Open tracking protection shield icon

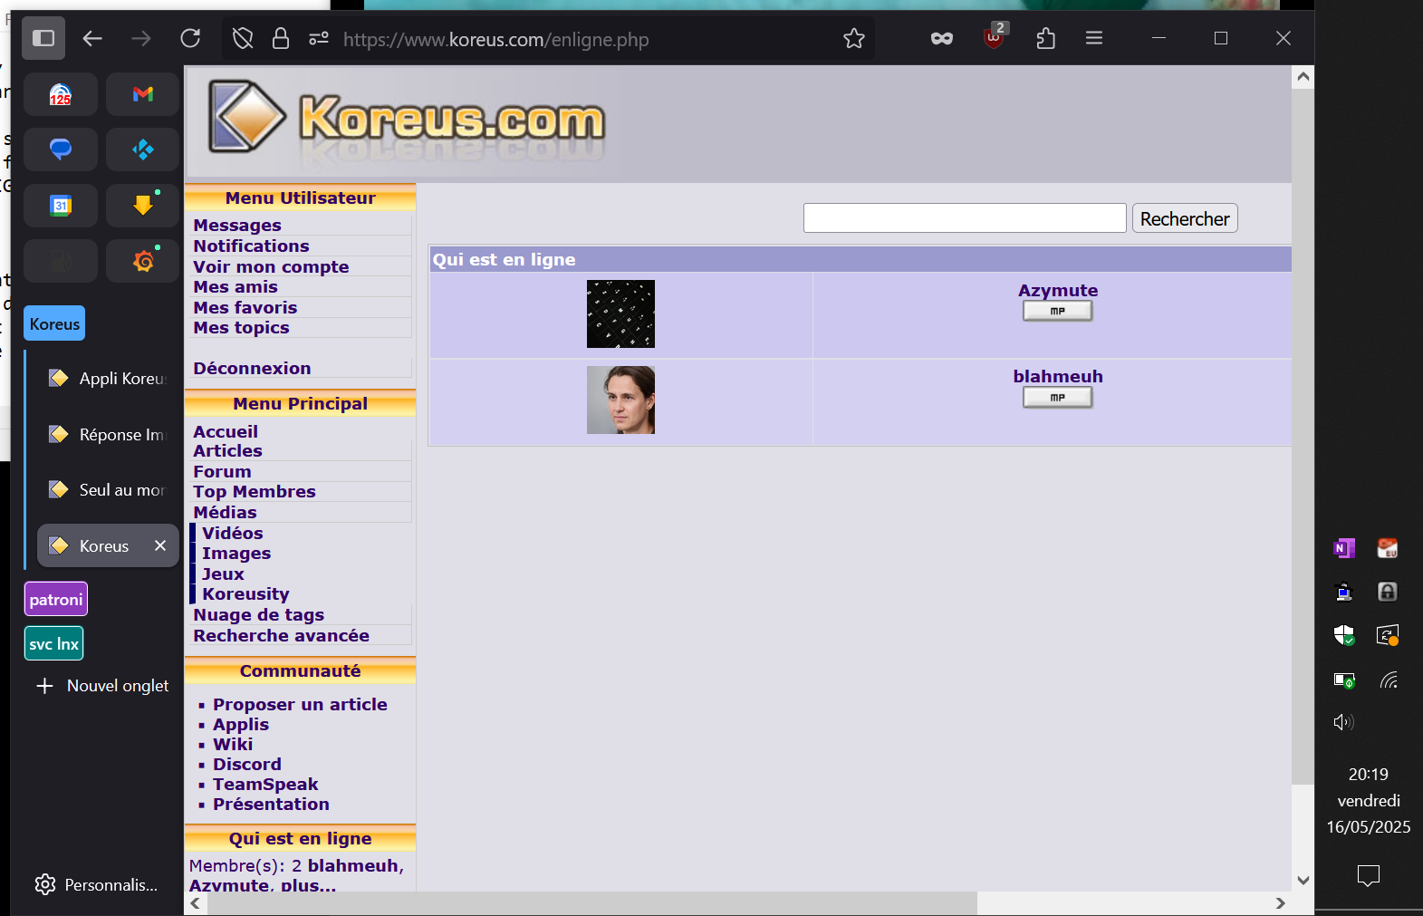243,38
